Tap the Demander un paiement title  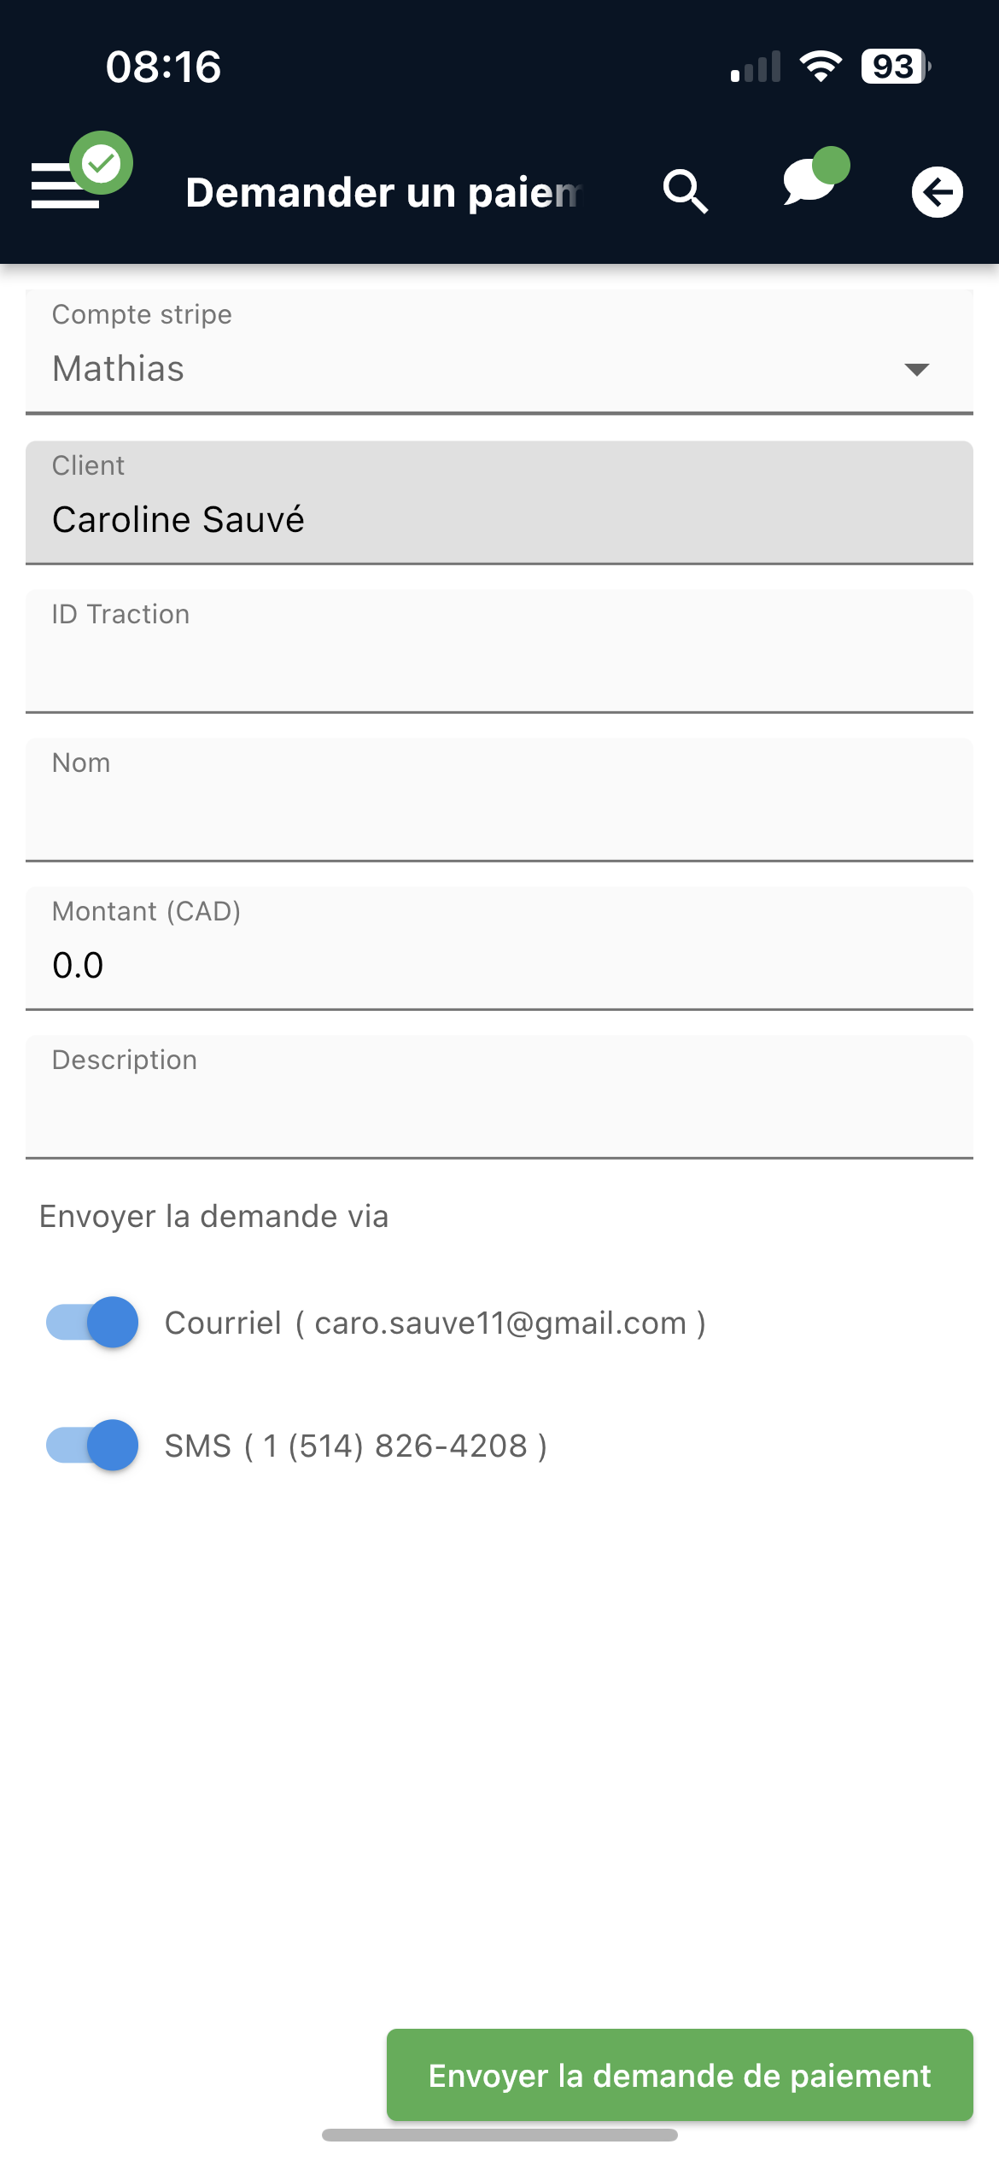pyautogui.click(x=383, y=192)
